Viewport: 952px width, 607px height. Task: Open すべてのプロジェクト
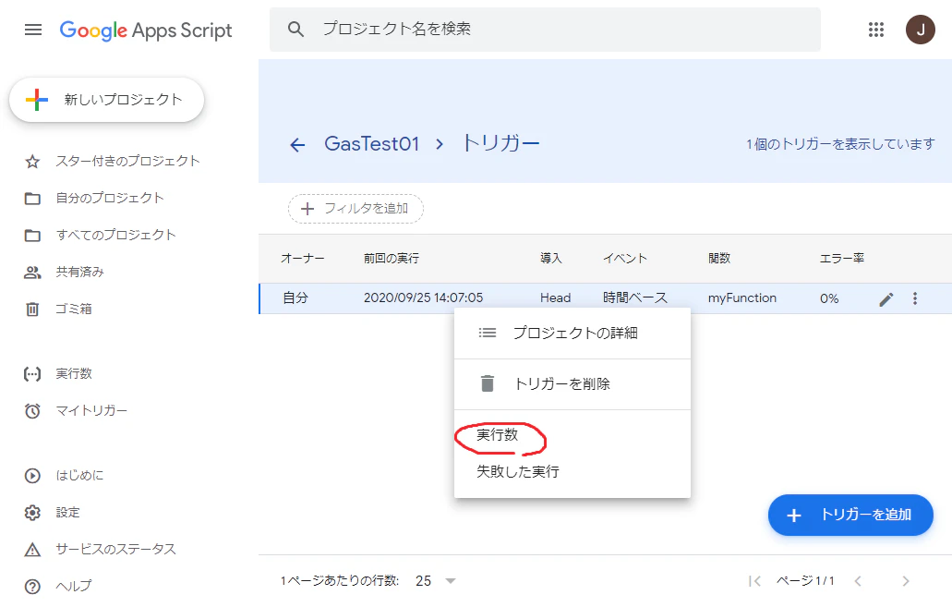click(116, 236)
